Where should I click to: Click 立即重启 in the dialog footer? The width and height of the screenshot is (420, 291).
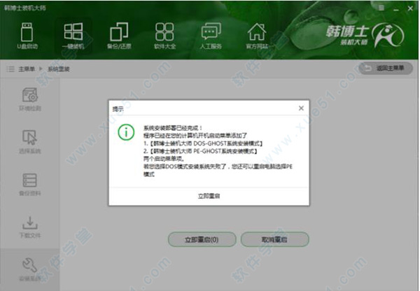coord(209,196)
